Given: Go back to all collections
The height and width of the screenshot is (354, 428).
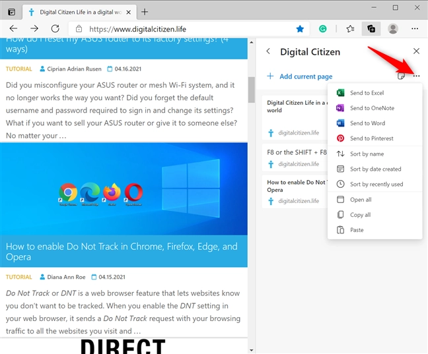Looking at the screenshot, I should pos(268,51).
